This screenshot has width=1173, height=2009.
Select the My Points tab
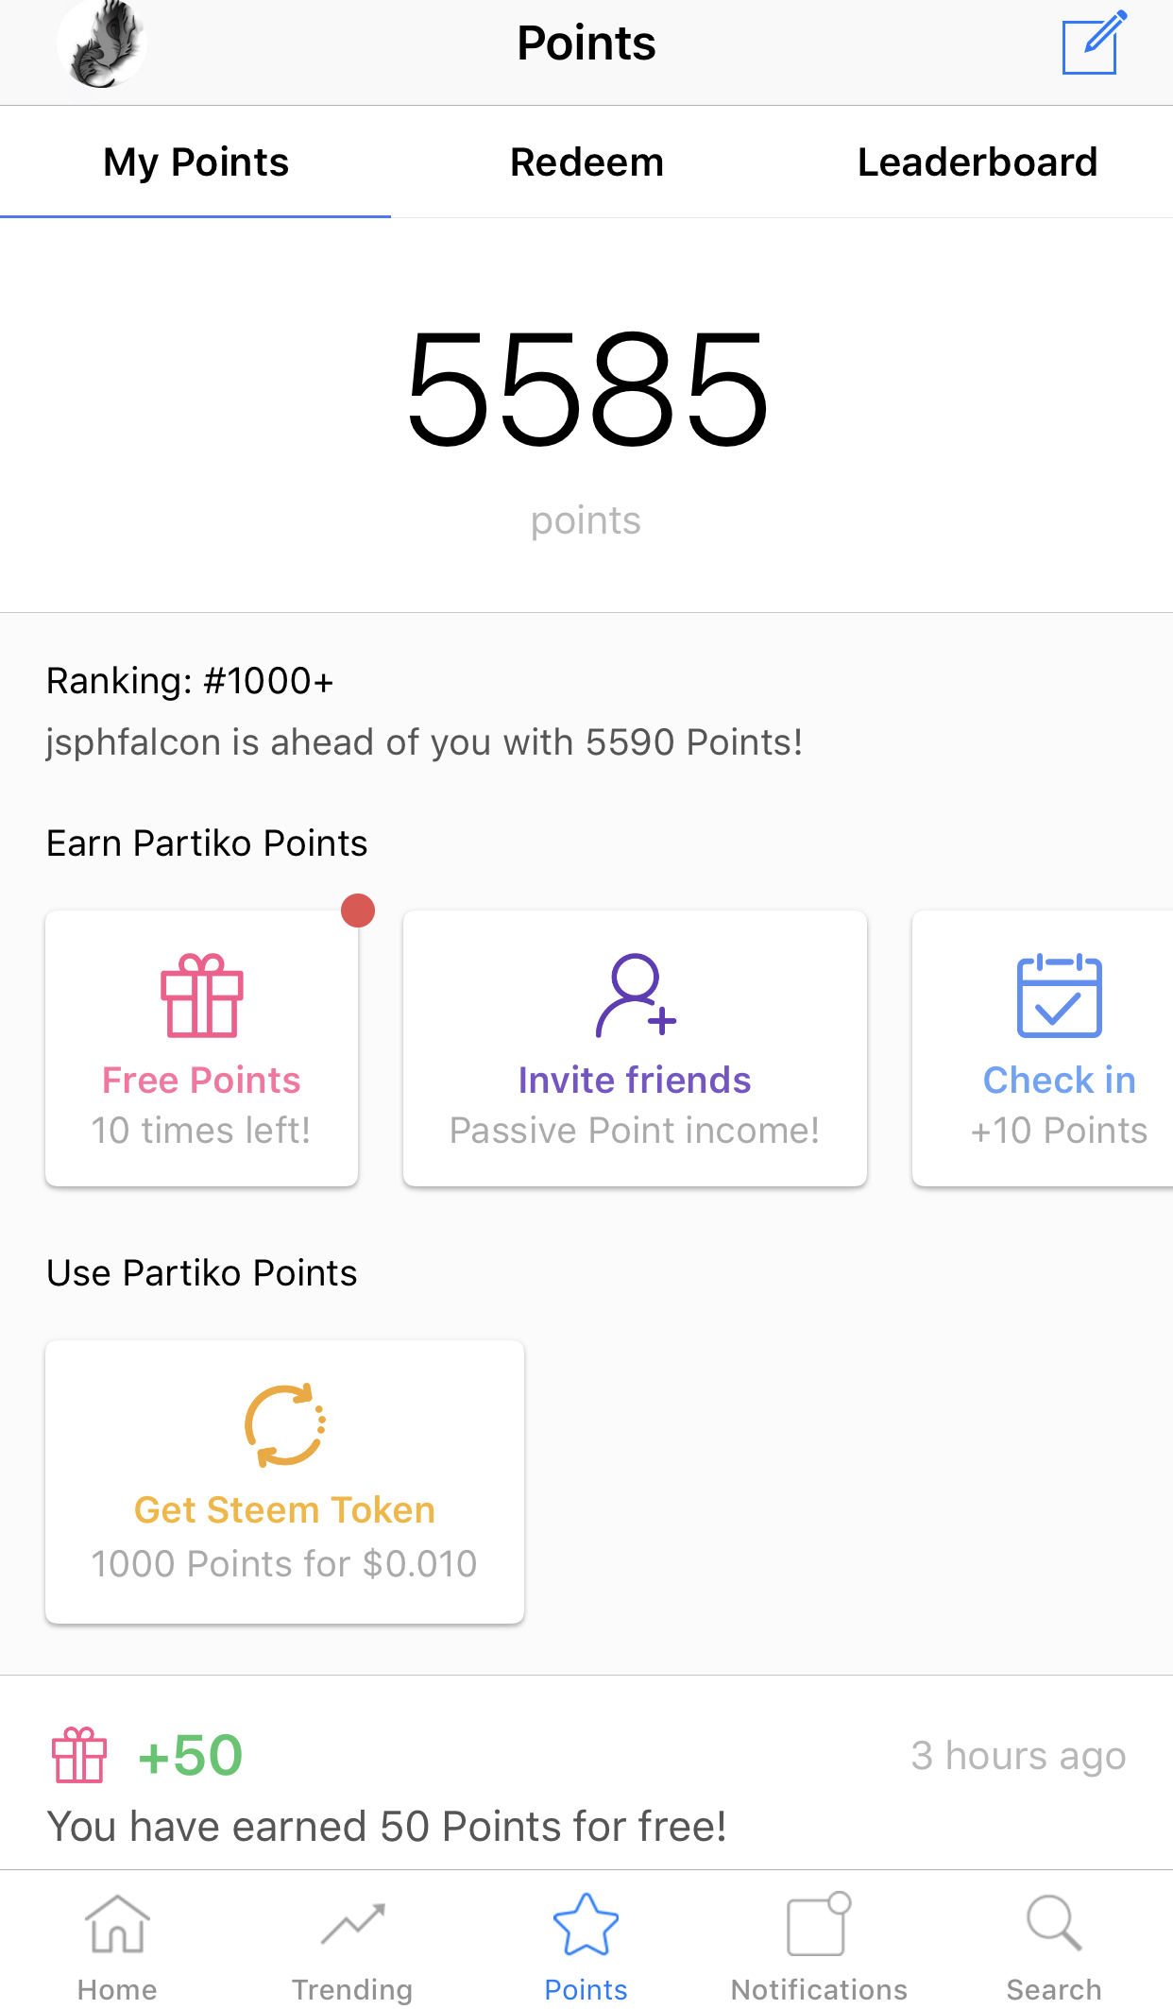pyautogui.click(x=195, y=162)
